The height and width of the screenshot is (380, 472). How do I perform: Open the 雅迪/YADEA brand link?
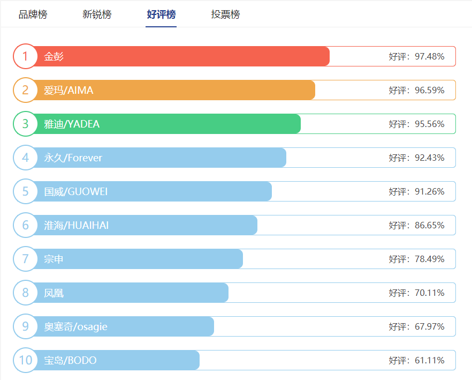(72, 124)
